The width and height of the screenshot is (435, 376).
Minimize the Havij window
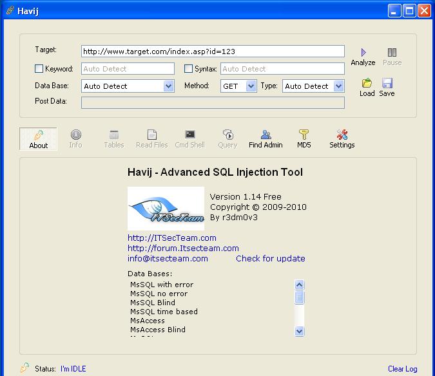(x=394, y=11)
